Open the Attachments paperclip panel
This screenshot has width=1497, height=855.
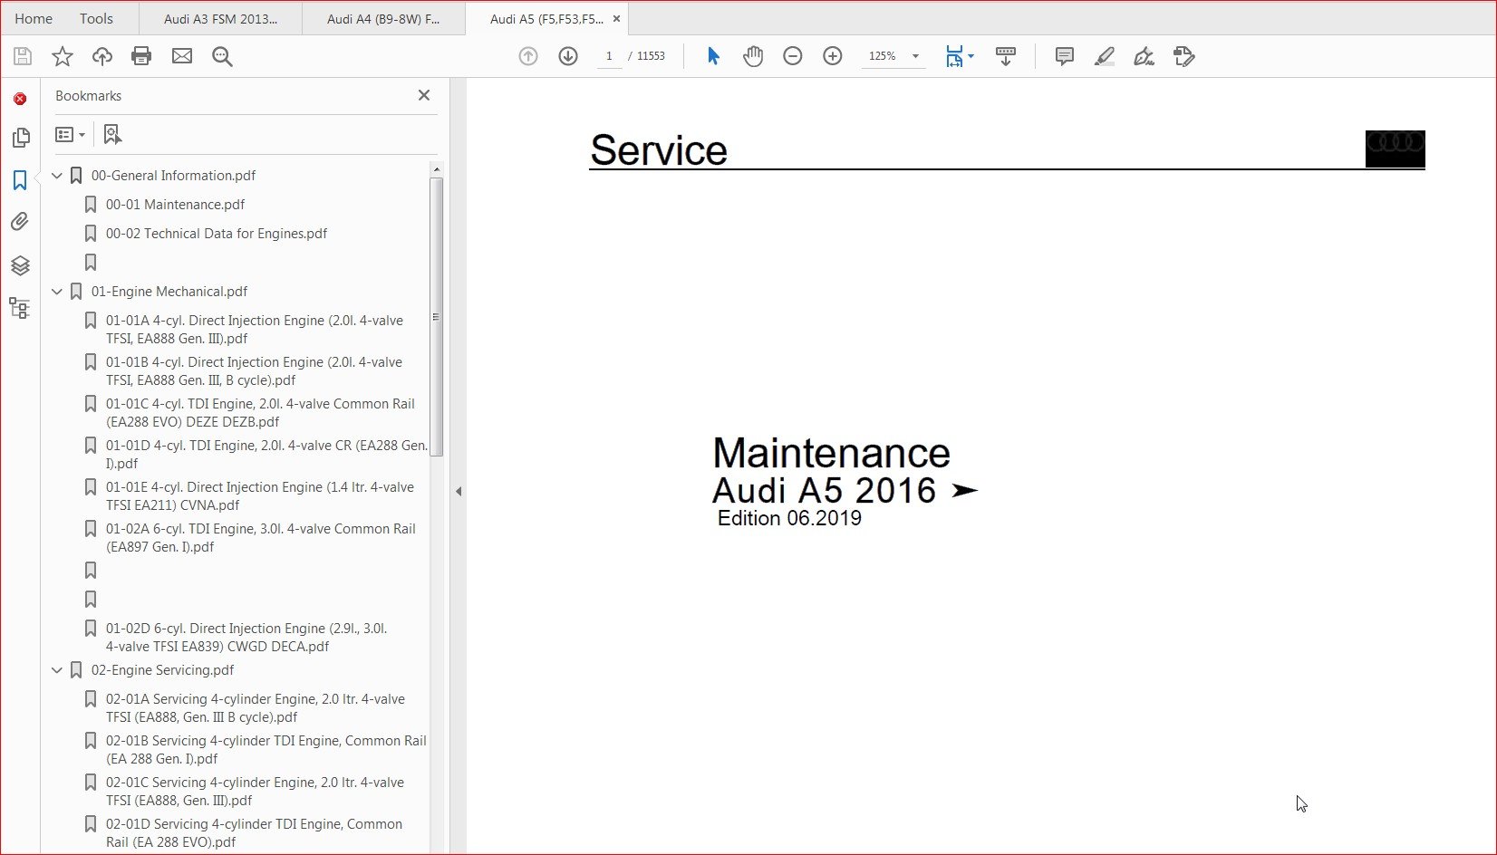tap(20, 222)
